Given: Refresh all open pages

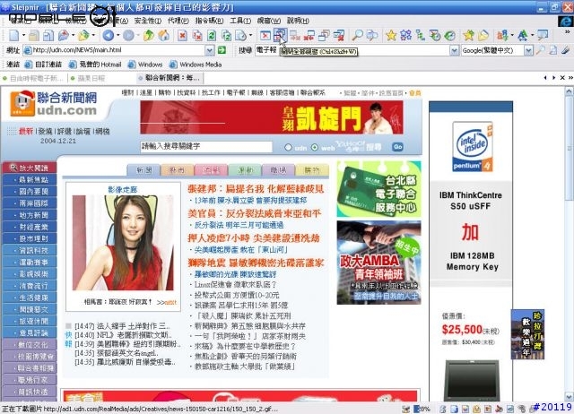Looking at the screenshot, I should [x=227, y=36].
